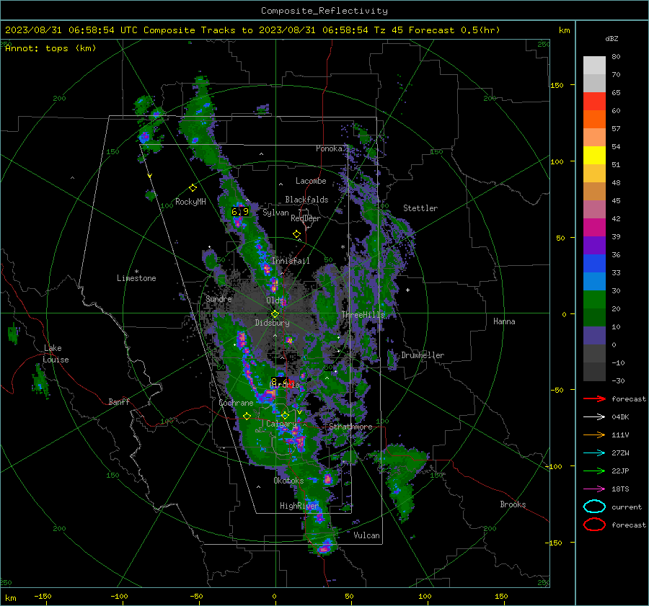Select the Stettler town label

[420, 208]
